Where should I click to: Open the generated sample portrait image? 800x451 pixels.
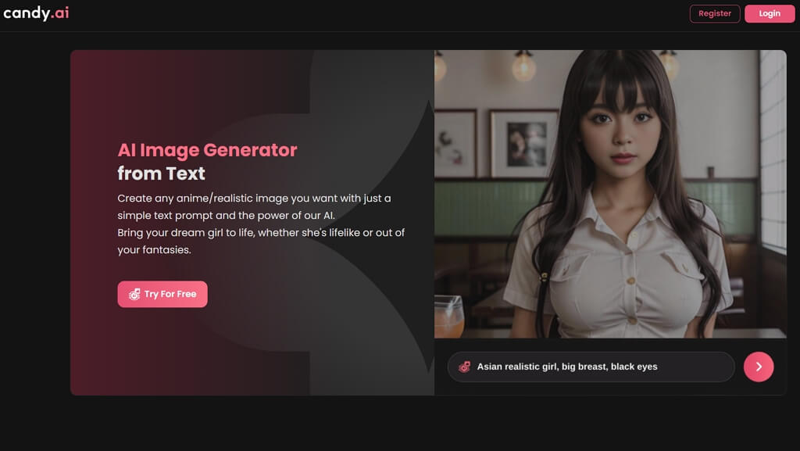tap(610, 194)
